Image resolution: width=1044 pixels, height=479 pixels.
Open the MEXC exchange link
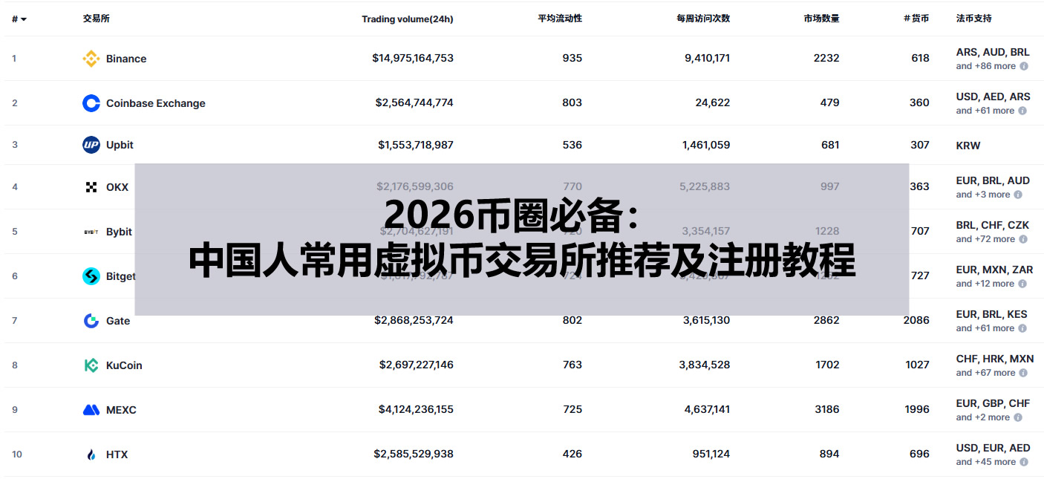tap(121, 410)
